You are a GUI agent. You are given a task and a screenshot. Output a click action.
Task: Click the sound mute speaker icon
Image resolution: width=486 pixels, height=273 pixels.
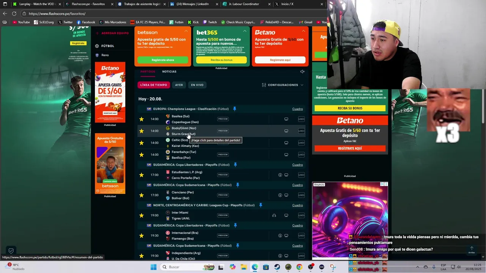[x=302, y=72]
